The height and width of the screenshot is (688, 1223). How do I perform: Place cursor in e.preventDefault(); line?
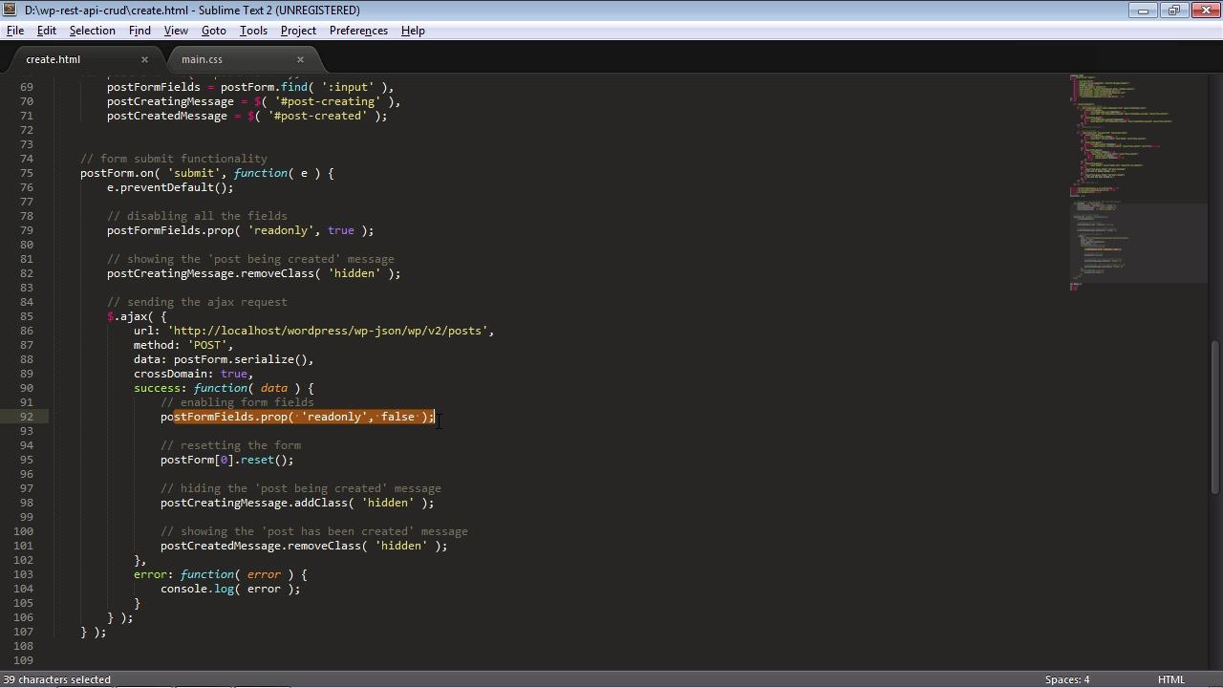[x=170, y=187]
